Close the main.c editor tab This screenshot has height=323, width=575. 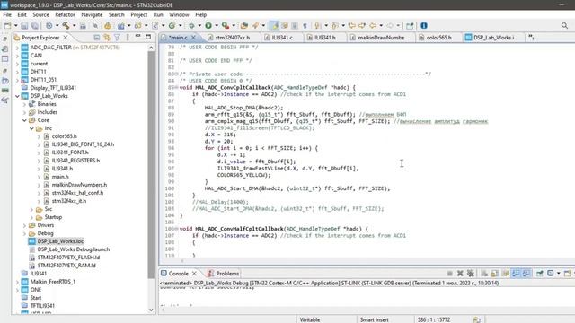tap(193, 38)
